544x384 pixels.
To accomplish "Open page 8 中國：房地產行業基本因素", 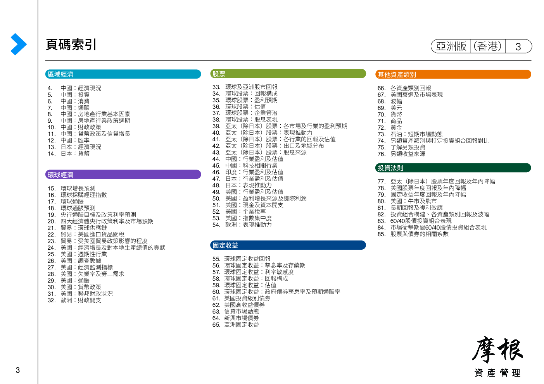I will click(89, 114).
